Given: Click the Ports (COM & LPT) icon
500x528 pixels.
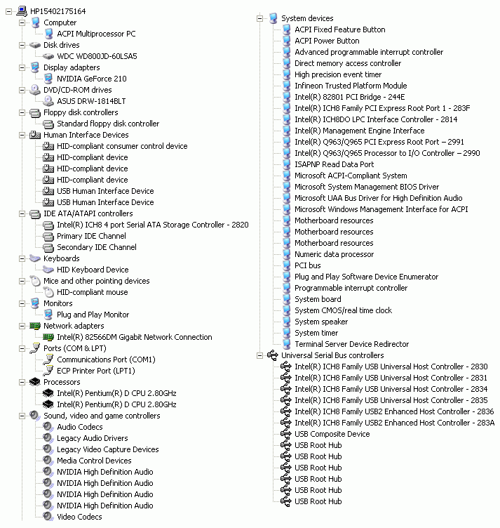Looking at the screenshot, I should [35, 348].
